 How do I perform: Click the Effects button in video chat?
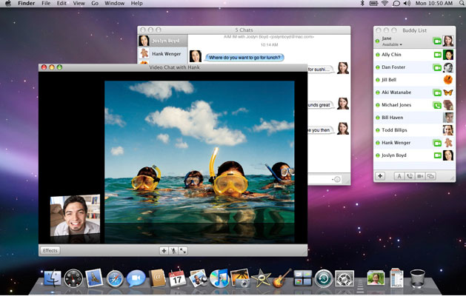click(x=50, y=250)
